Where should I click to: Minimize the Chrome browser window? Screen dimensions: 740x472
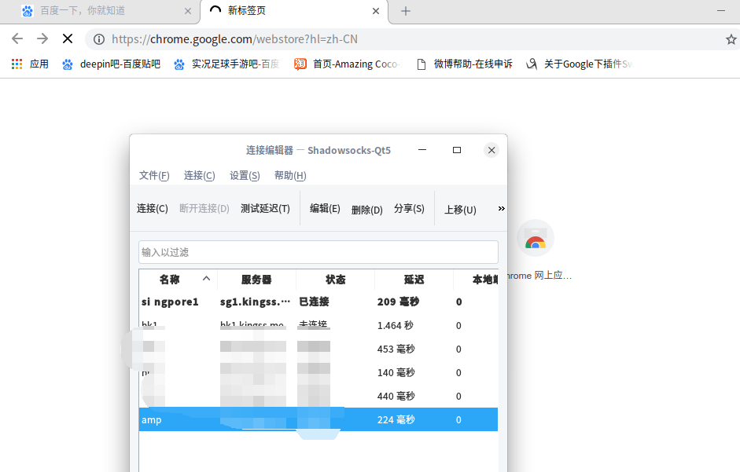[721, 10]
